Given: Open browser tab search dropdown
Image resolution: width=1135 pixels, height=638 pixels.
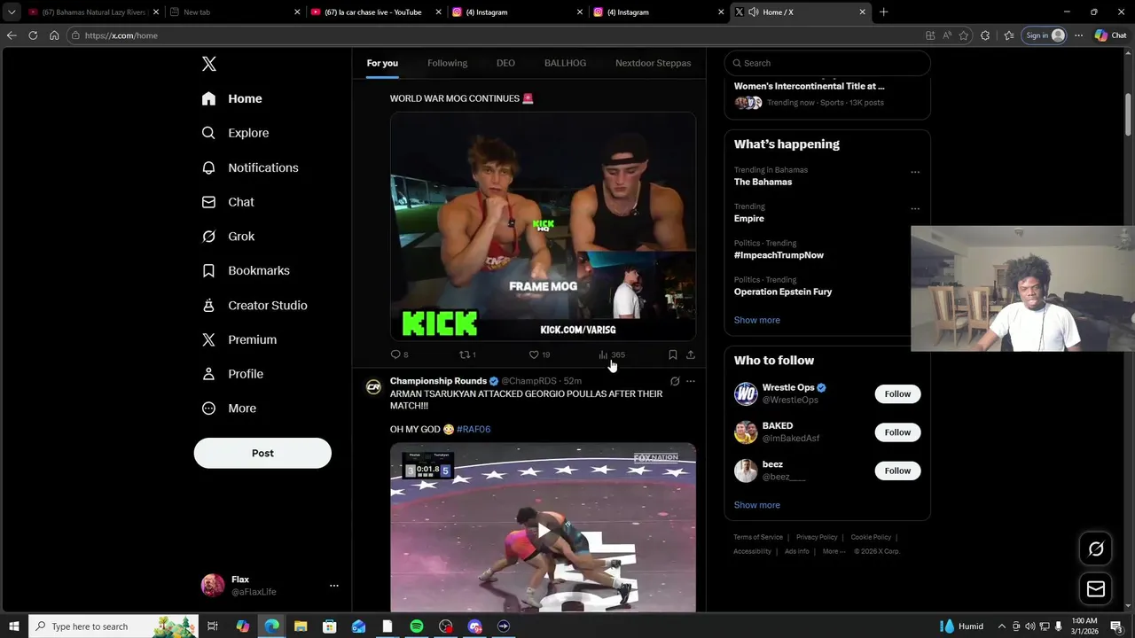Looking at the screenshot, I should tap(12, 12).
